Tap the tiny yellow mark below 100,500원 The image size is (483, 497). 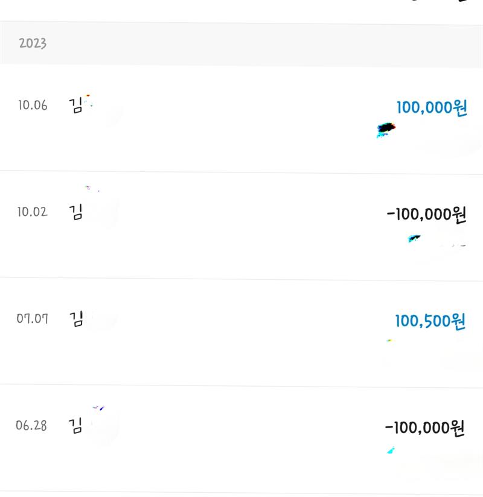pos(390,341)
